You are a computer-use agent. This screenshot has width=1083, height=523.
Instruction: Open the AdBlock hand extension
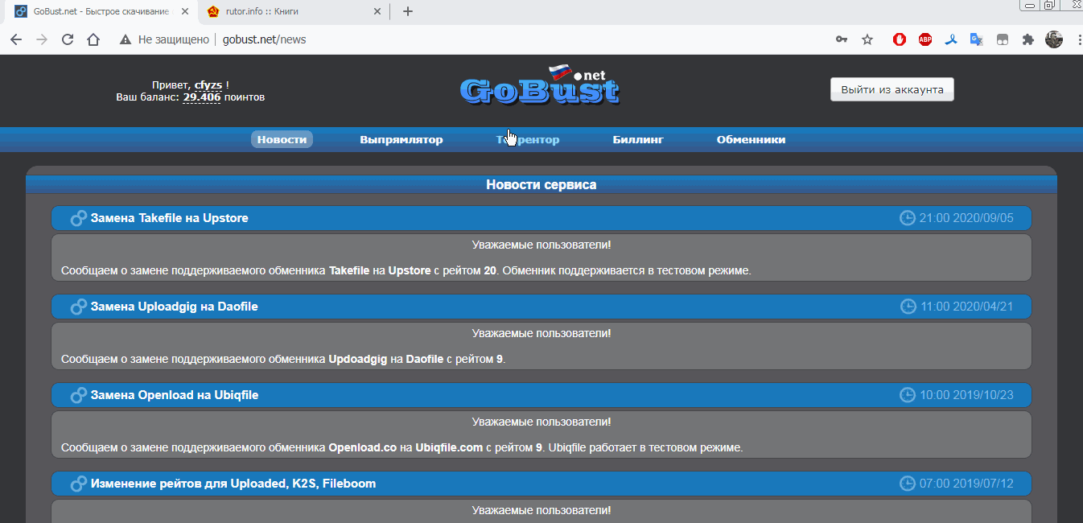(x=900, y=39)
